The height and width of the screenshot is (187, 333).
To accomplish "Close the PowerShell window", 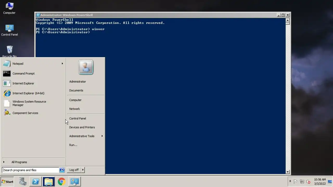I will [288, 15].
